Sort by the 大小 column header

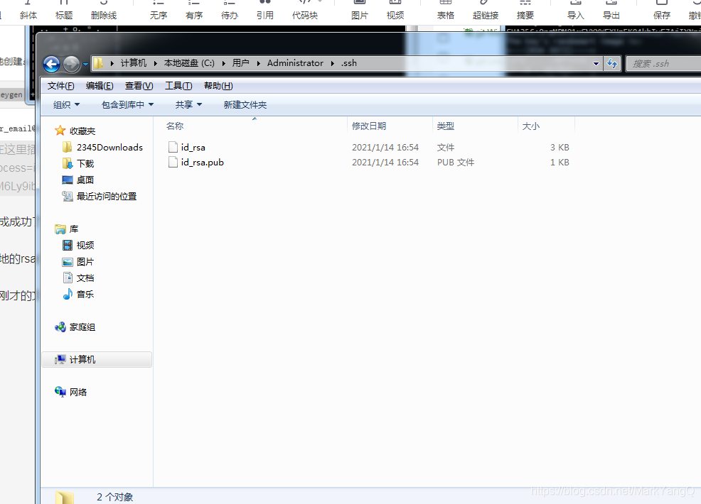point(530,126)
